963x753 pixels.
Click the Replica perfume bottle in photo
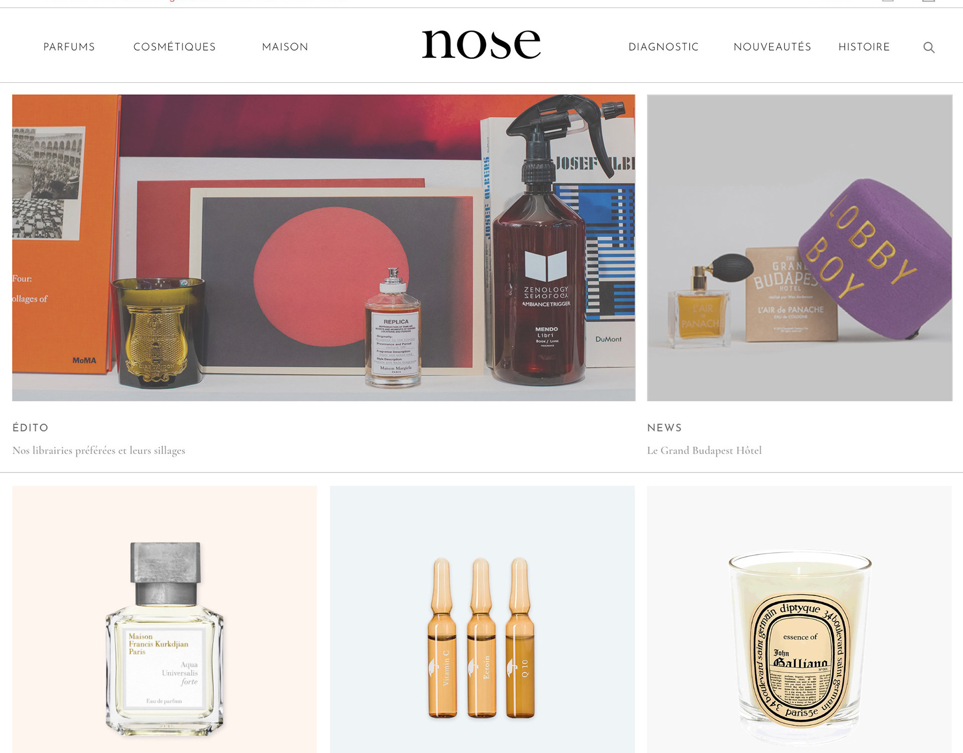click(x=393, y=329)
